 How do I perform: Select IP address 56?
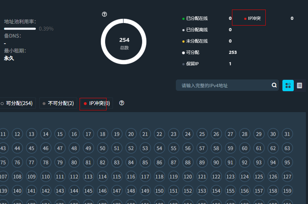point(188,148)
